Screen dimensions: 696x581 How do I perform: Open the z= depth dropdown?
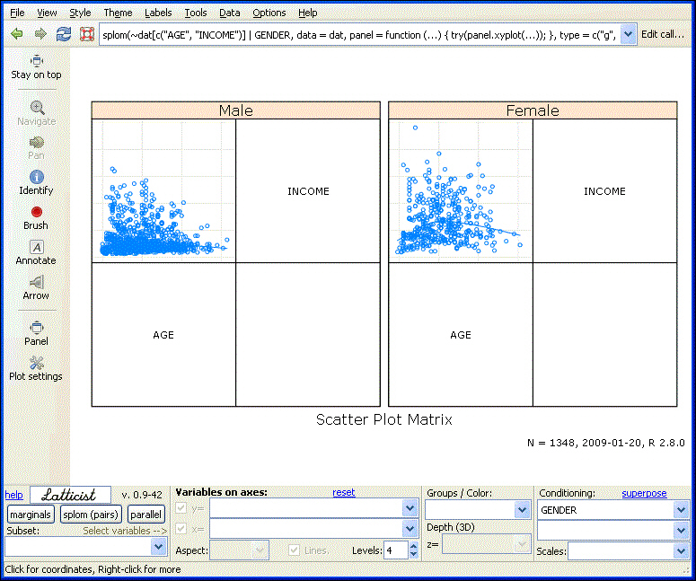coord(523,544)
